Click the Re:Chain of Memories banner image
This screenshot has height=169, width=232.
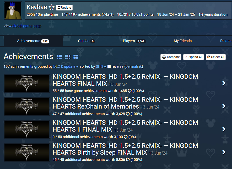tap(27, 106)
